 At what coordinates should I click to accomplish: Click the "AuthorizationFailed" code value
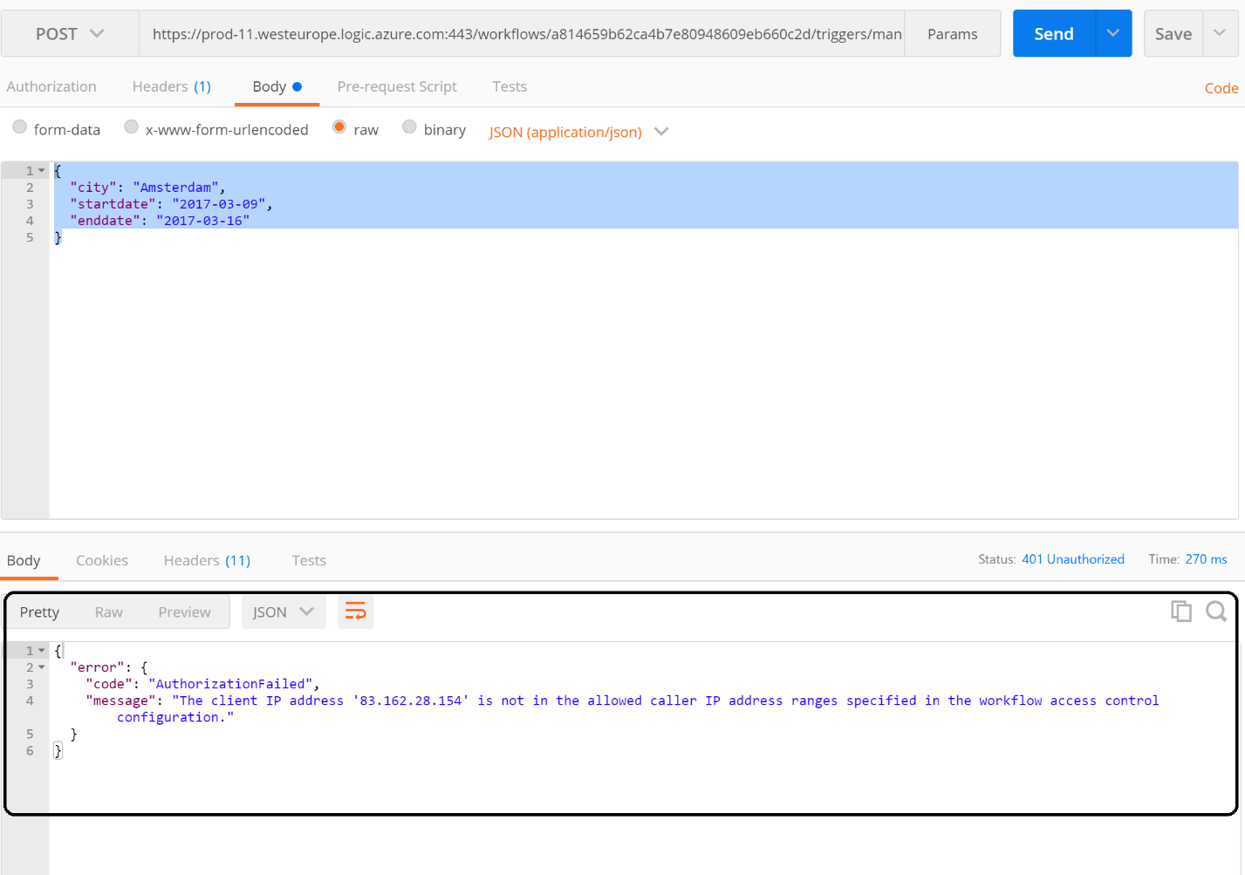point(230,684)
